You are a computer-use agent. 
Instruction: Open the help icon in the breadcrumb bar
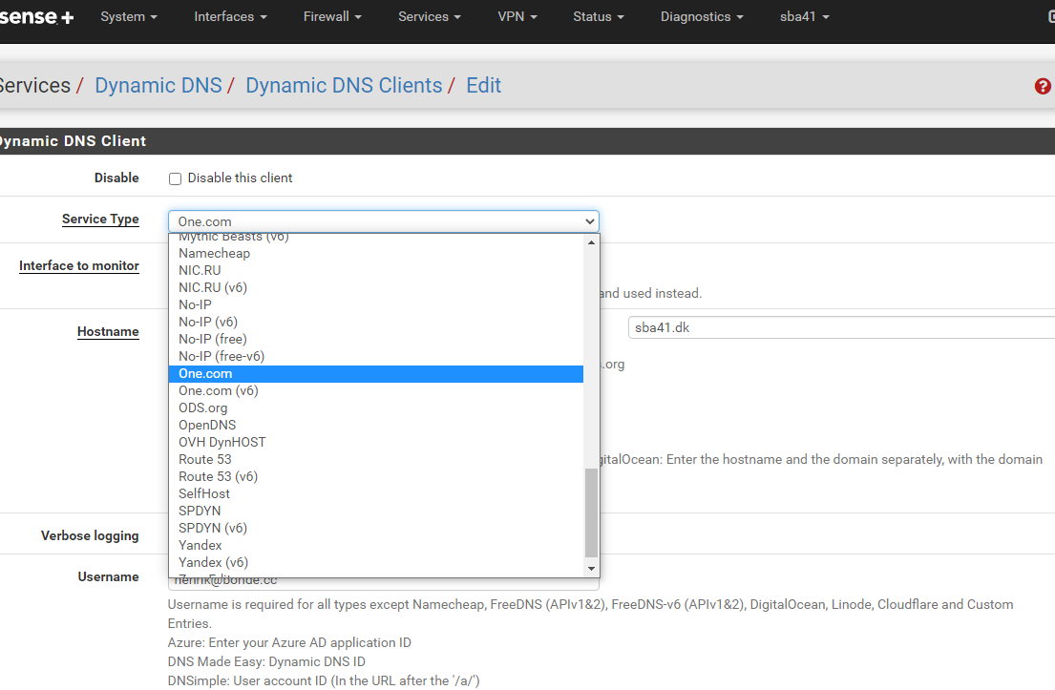click(x=1043, y=86)
